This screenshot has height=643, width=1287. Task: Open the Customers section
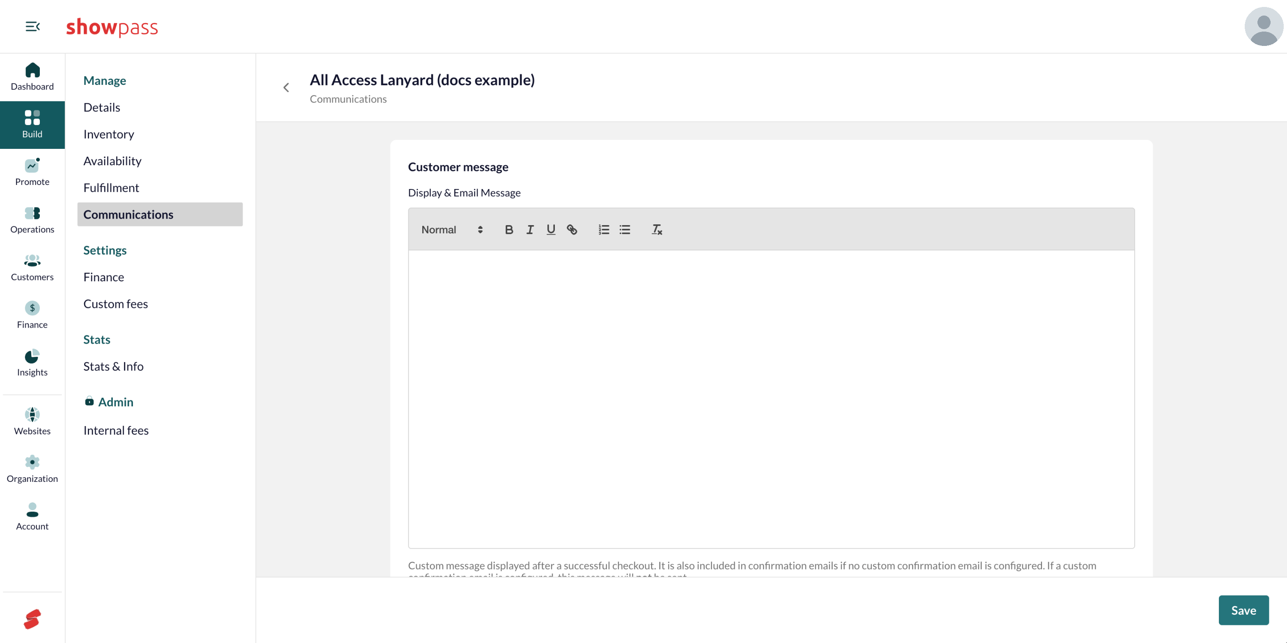32,268
